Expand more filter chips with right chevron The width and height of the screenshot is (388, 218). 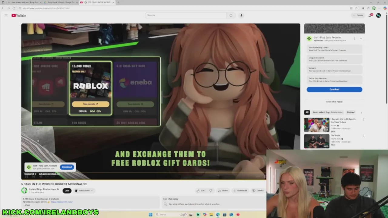[x=361, y=112]
